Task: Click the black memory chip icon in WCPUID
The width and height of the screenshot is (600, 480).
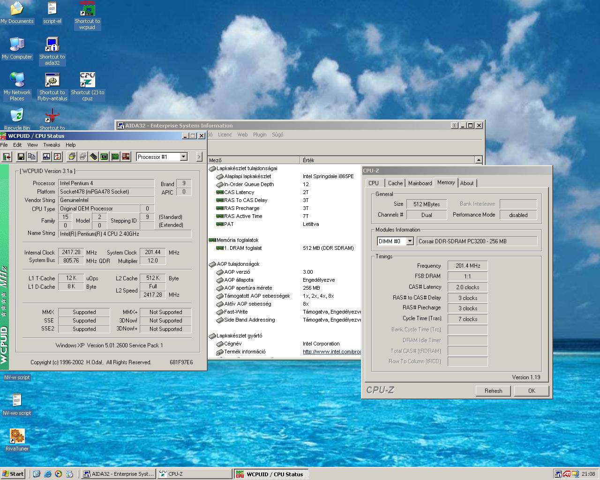Action: click(93, 157)
